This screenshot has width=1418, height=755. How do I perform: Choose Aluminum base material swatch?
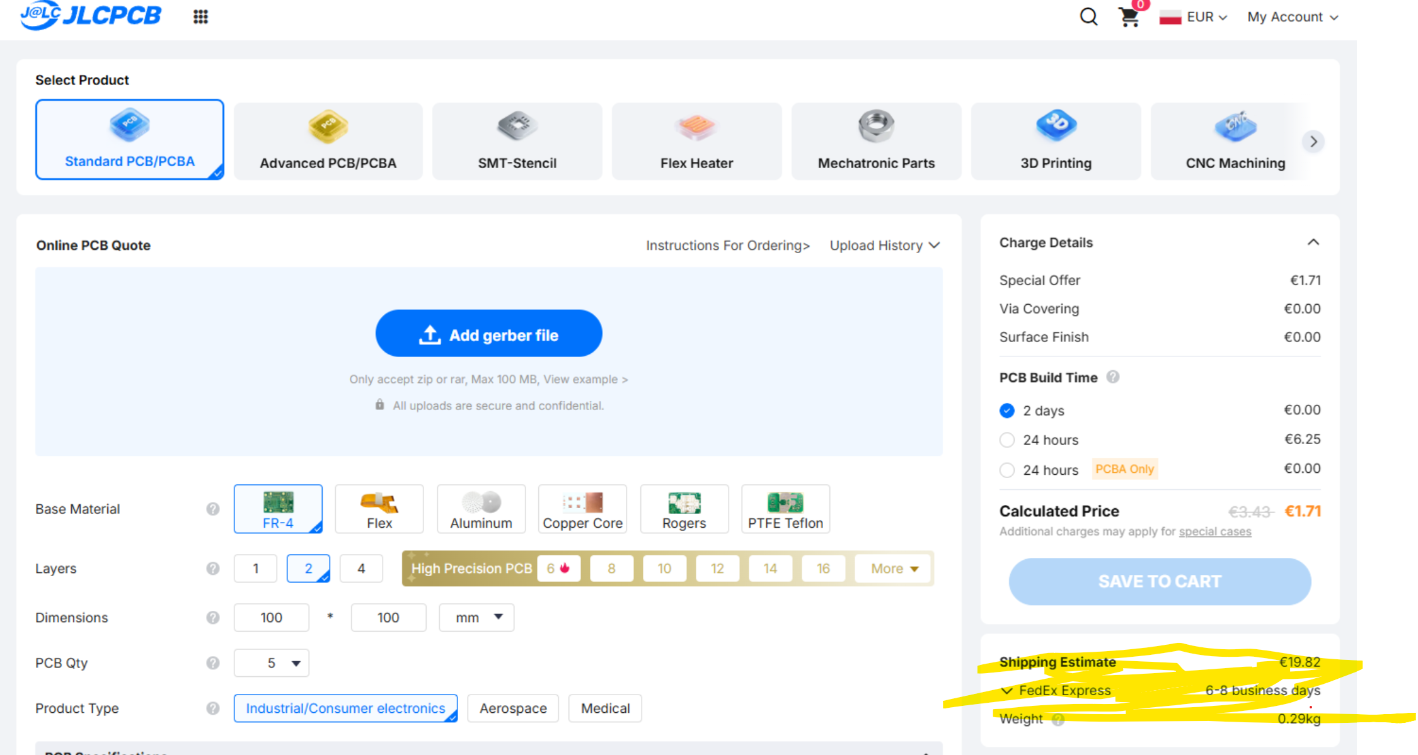click(481, 509)
